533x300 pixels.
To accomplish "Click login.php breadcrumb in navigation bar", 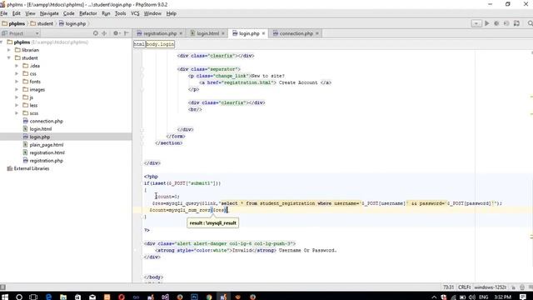I will (x=72, y=23).
